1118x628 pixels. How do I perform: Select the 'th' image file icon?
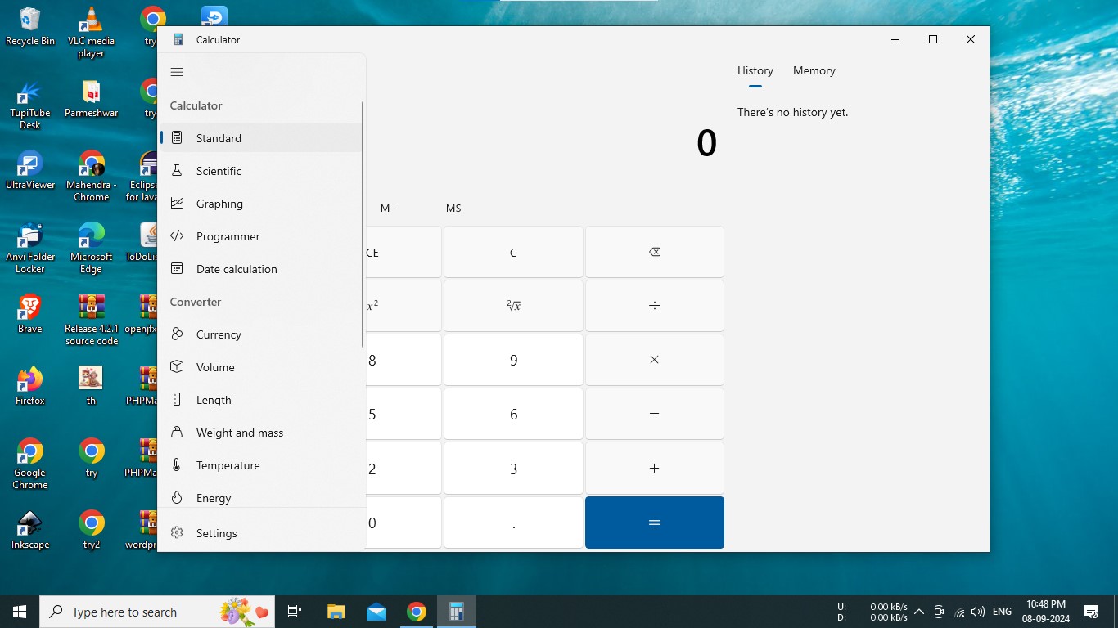91,386
